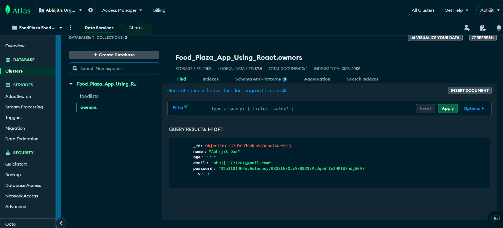Open the Schema Anti-Patterns tab
The image size is (503, 228).
tap(261, 79)
